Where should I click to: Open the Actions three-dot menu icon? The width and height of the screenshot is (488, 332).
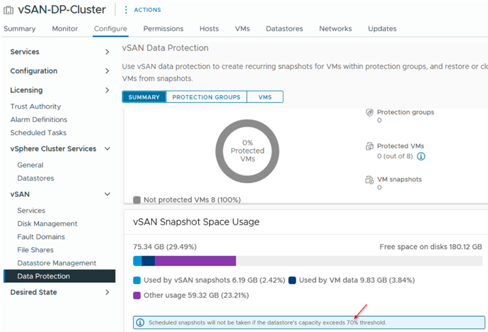coord(125,10)
